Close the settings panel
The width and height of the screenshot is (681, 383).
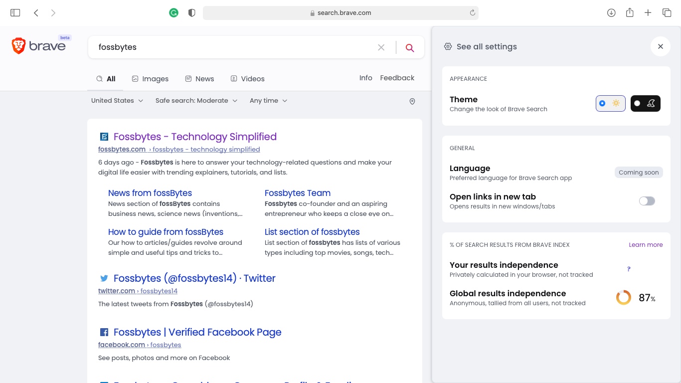661,46
